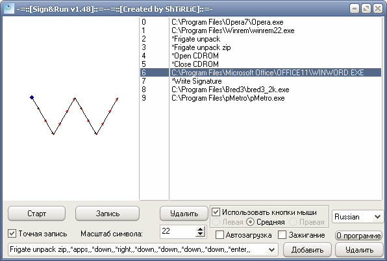The image size is (387, 261).
Task: Click the Масштаб символа value field showing 22
Action: pyautogui.click(x=178, y=231)
